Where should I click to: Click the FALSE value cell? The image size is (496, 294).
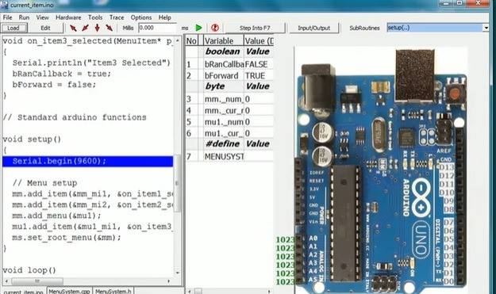point(259,64)
